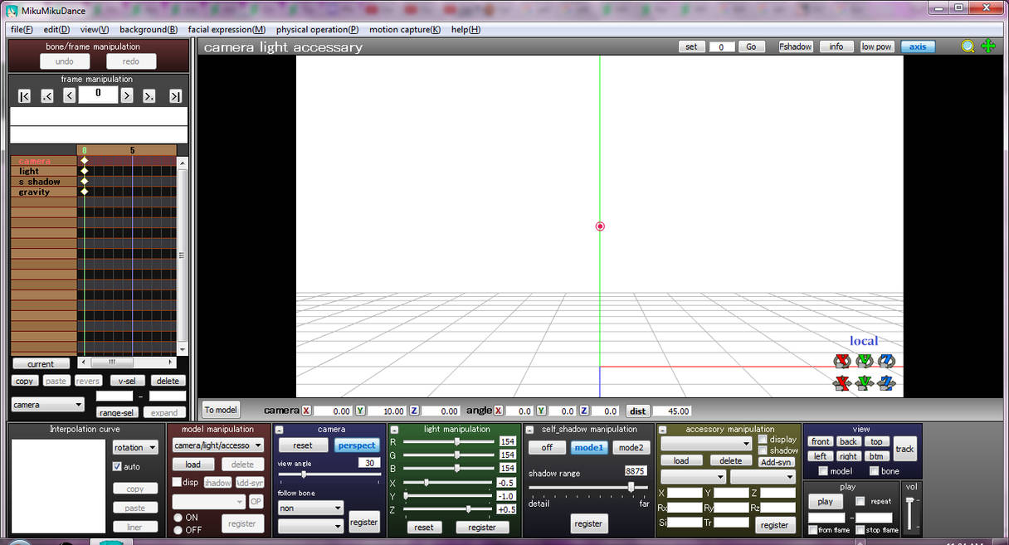1009x545 pixels.
Task: Toggle the auto interpolation checkbox
Action: (117, 466)
